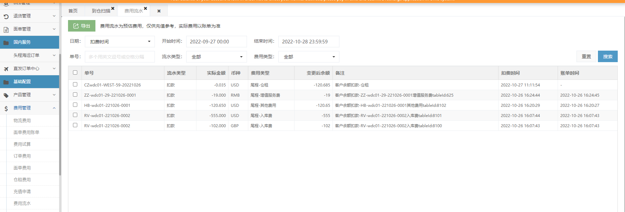This screenshot has height=212, width=625.
Task: Open 面单费用账单 in the sidebar
Action: tap(26, 132)
